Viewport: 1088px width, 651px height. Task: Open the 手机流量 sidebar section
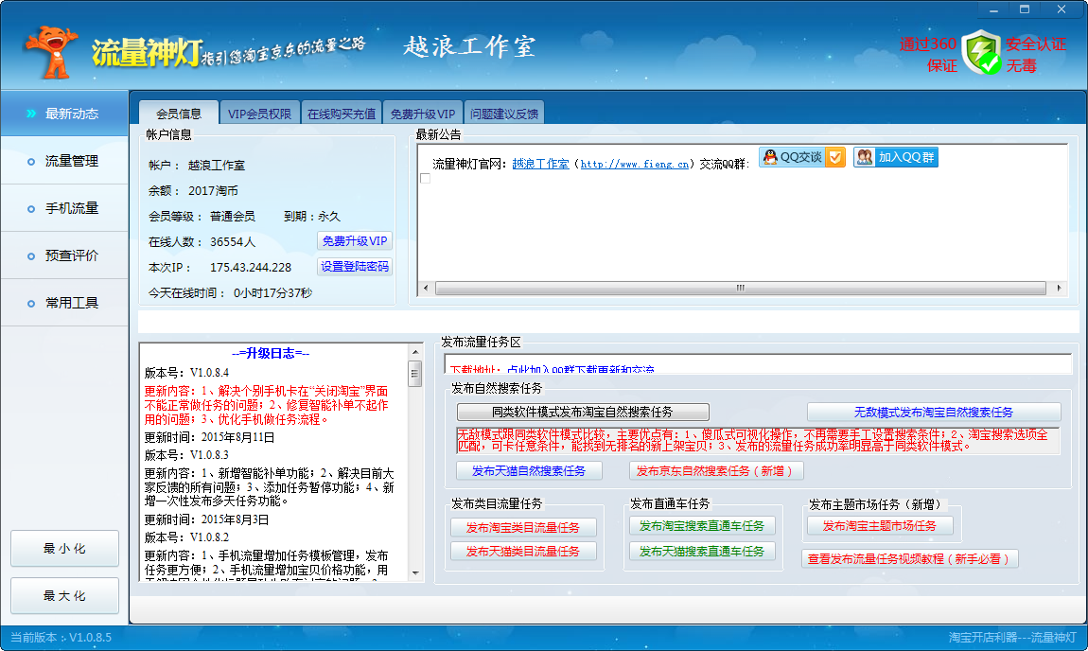point(64,208)
